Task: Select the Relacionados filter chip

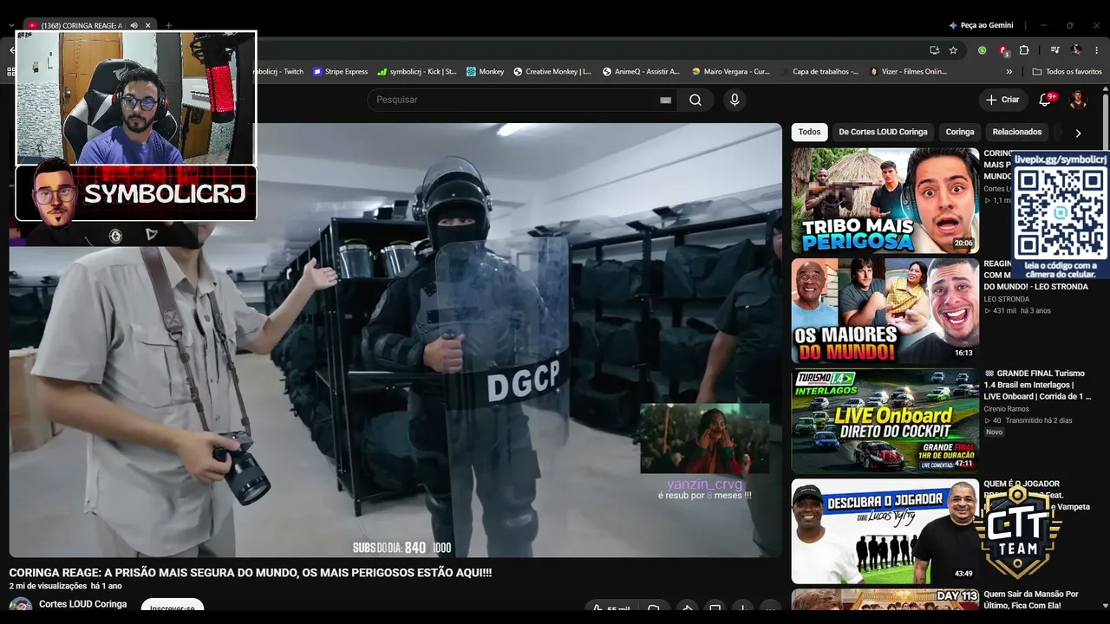Action: [1017, 133]
